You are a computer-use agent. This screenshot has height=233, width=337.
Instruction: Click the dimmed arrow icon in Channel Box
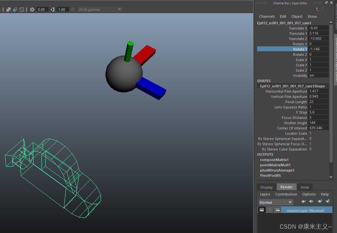(x=330, y=9)
